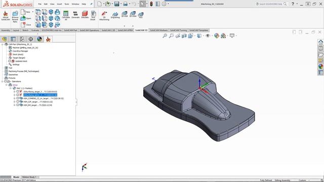Switch to the SolidCAM Templates tab
The width and height of the screenshot is (324, 182).
coord(198,30)
